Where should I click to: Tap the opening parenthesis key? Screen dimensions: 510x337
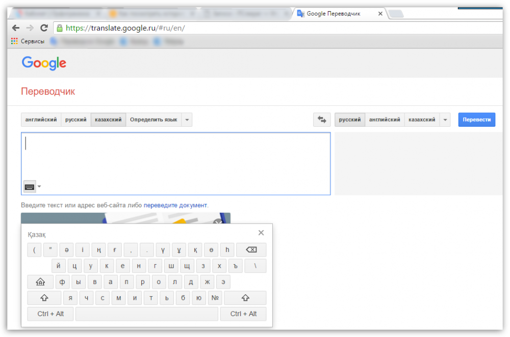tap(34, 249)
